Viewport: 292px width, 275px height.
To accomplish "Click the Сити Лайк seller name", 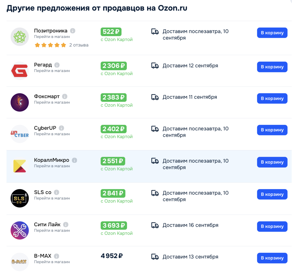I will click(47, 225).
